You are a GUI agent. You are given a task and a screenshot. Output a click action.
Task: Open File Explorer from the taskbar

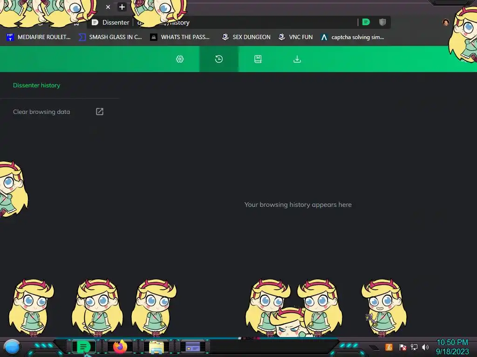157,347
